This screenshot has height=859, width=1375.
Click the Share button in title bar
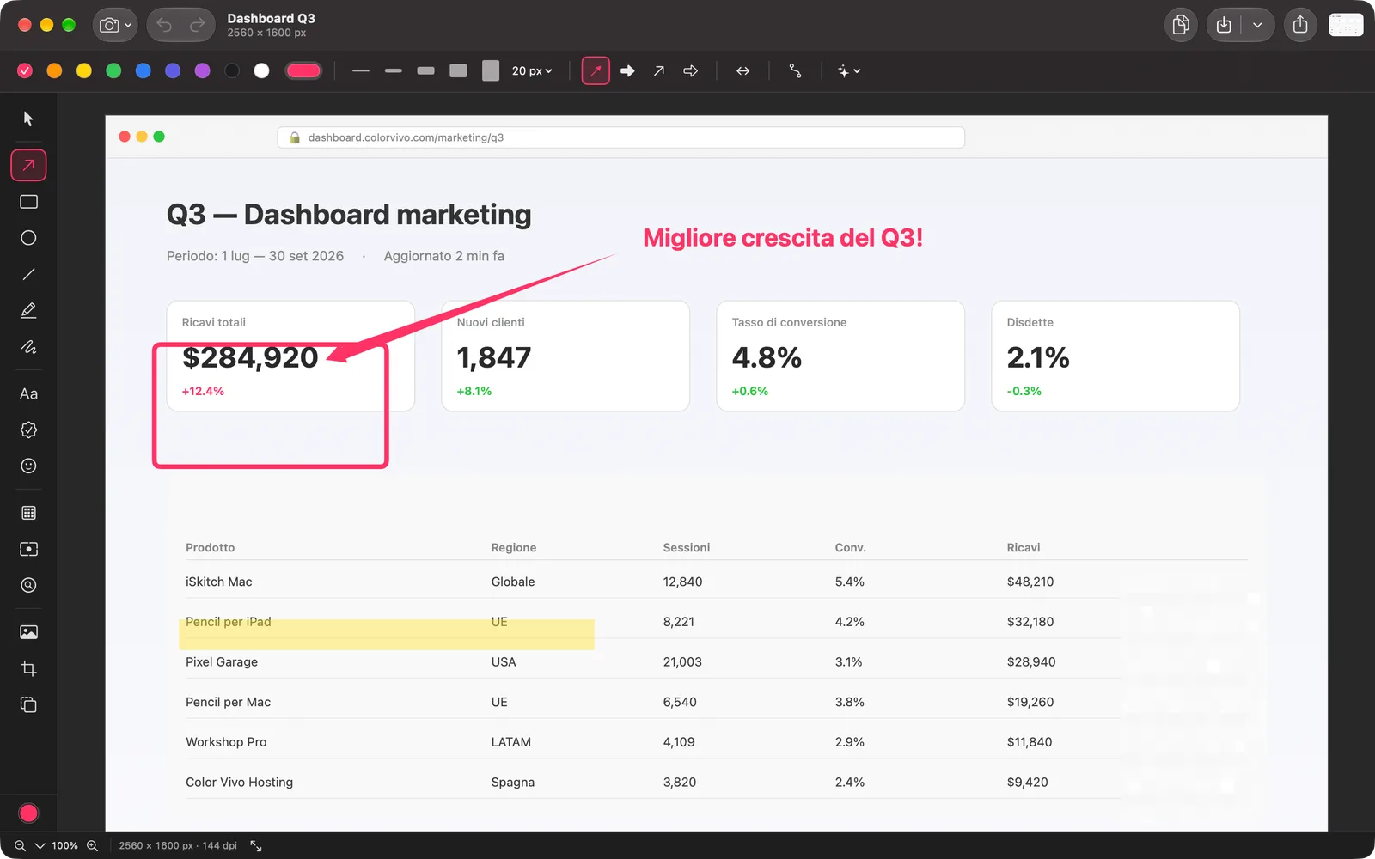tap(1300, 25)
